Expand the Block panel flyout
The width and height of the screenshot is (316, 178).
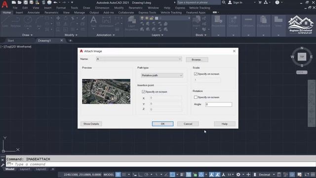pos(201,35)
